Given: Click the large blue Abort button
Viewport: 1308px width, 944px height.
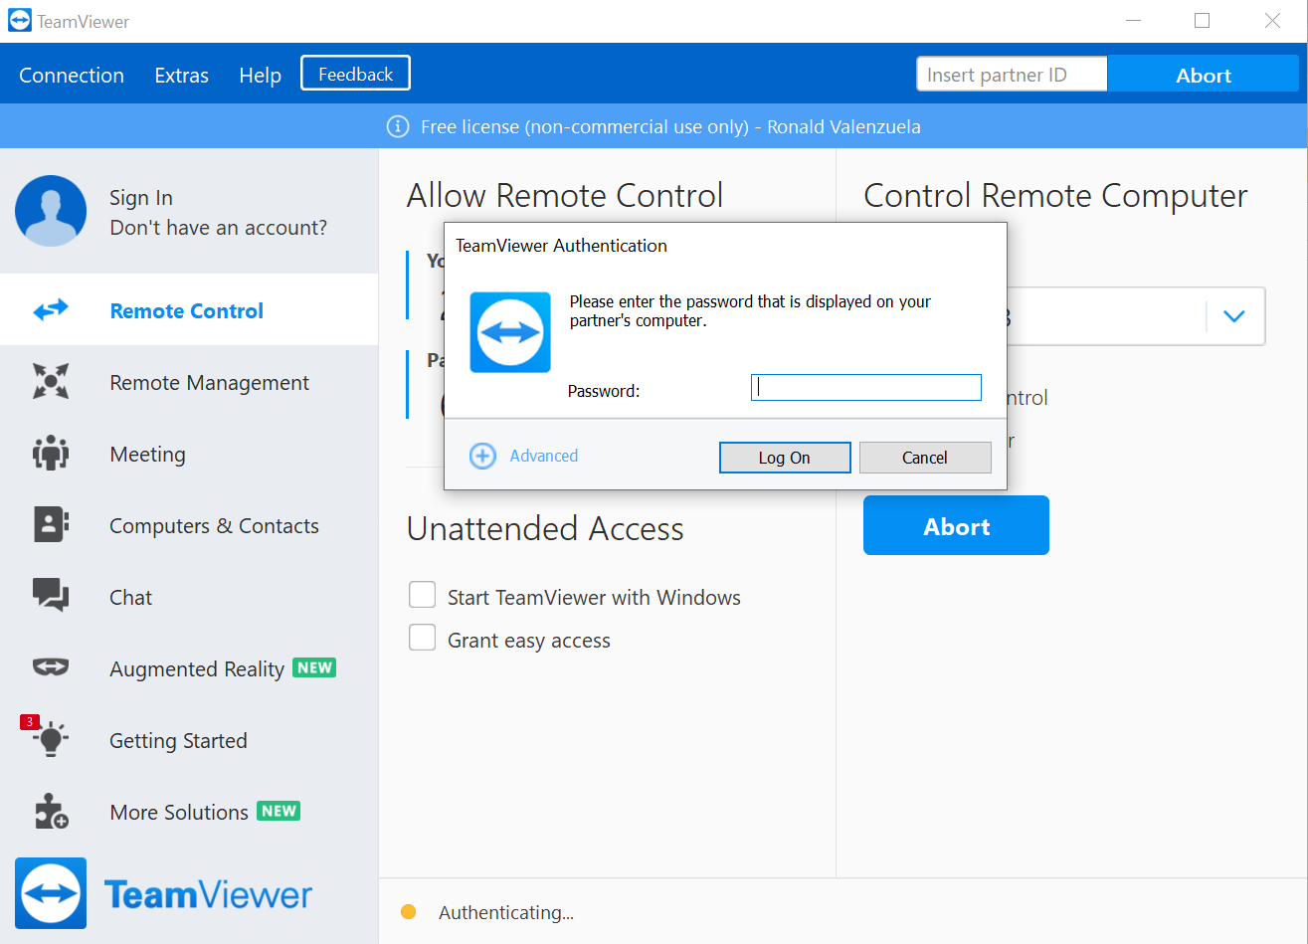Looking at the screenshot, I should click(x=956, y=525).
